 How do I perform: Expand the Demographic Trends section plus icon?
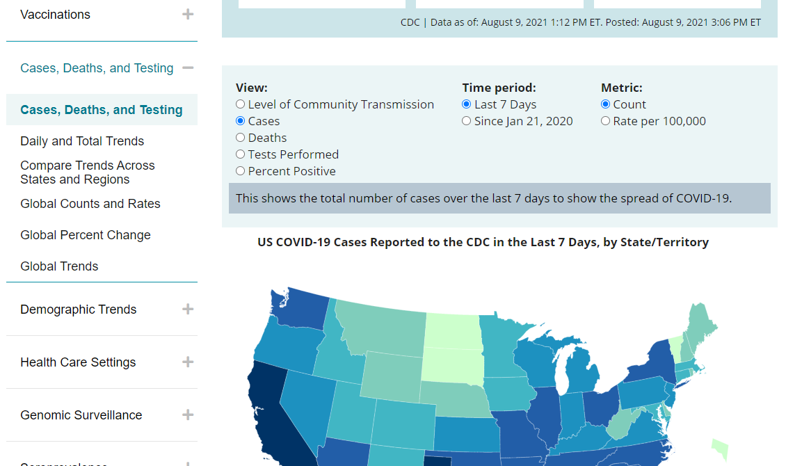coord(188,310)
